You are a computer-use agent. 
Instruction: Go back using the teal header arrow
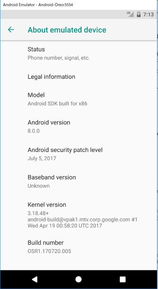11,30
